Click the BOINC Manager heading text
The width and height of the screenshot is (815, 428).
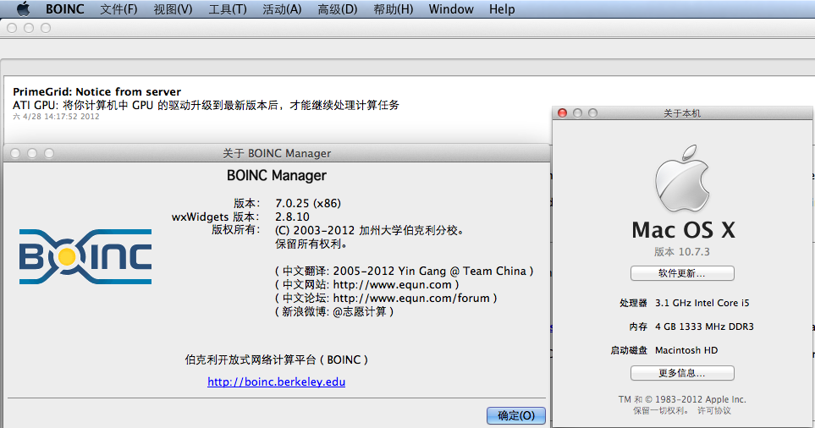pos(277,176)
